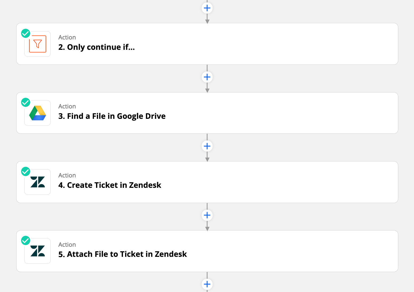Add a step above Only continue if

(x=207, y=8)
